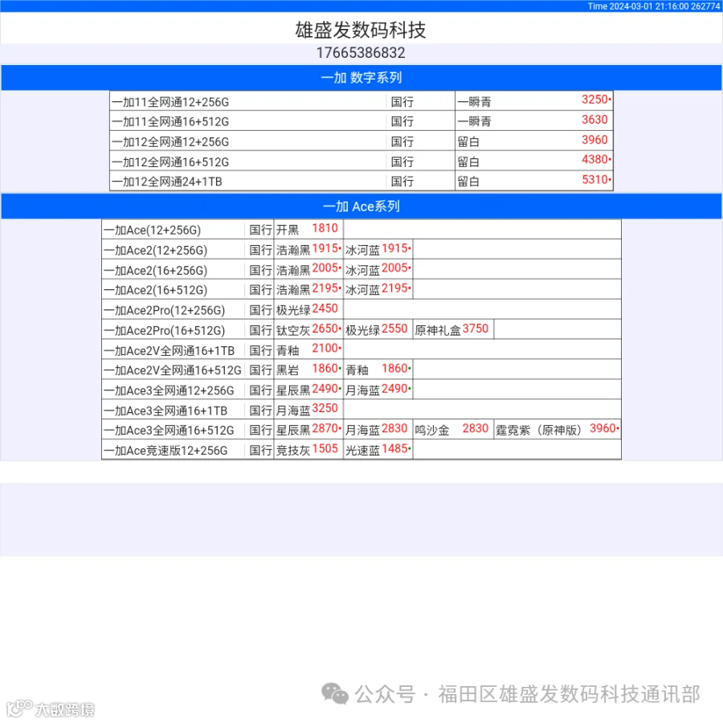Select row 一加11全网通12+256G
The width and height of the screenshot is (723, 723).
point(361,101)
